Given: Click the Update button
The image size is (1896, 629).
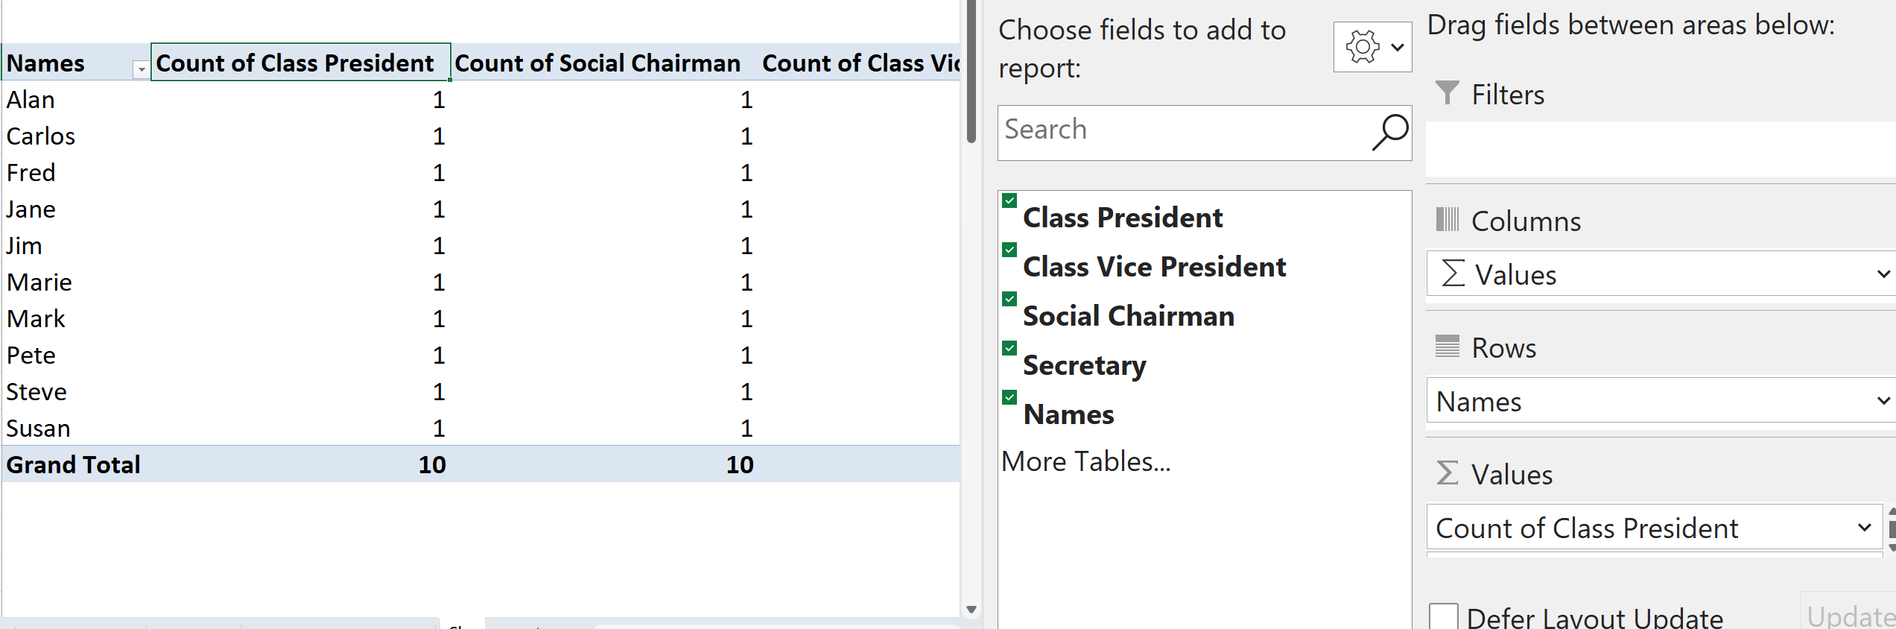Looking at the screenshot, I should point(1851,617).
